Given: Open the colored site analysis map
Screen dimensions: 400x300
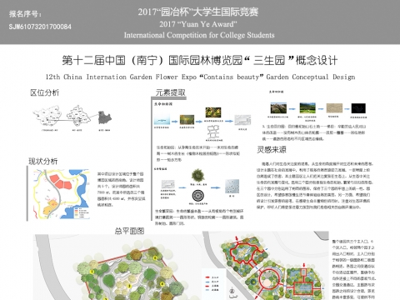Looking at the screenshot, I should click(62, 194).
